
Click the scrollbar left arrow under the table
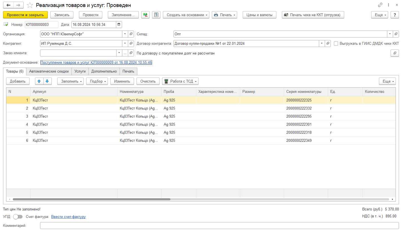(x=9, y=199)
